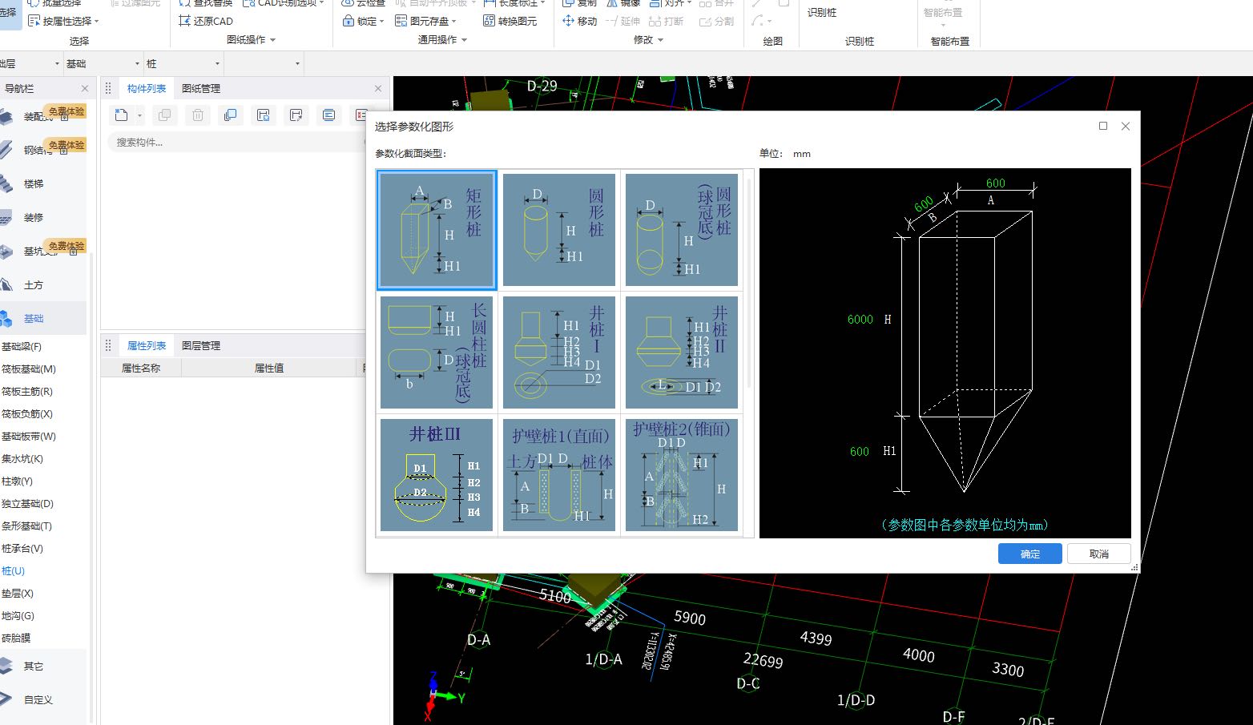Open the 钢结构 category in navigation
The height and width of the screenshot is (725, 1253).
tap(43, 151)
